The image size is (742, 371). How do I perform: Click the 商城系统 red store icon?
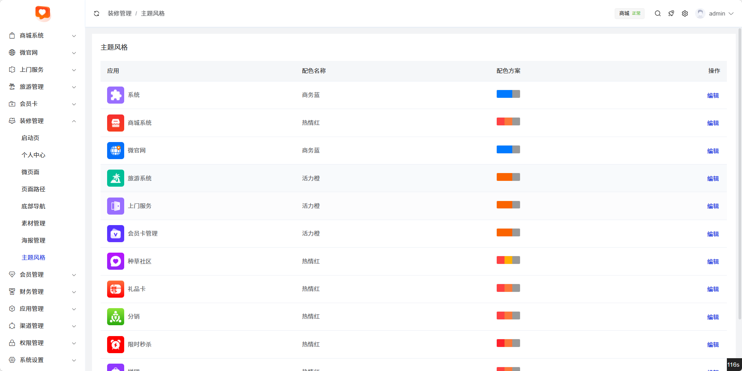pyautogui.click(x=116, y=123)
